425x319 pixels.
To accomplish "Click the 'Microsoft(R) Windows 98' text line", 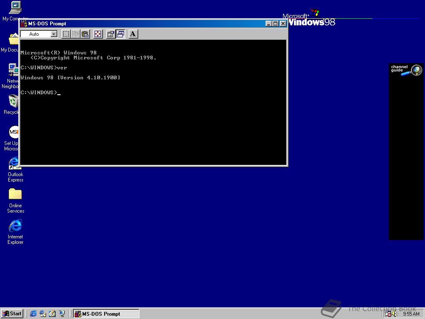I will pos(59,53).
